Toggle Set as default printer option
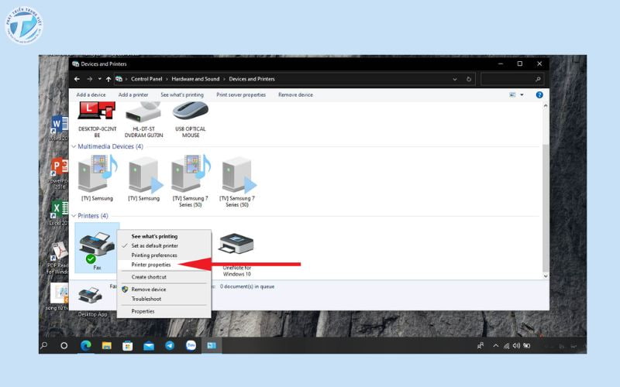This screenshot has height=387, width=620. coord(154,245)
